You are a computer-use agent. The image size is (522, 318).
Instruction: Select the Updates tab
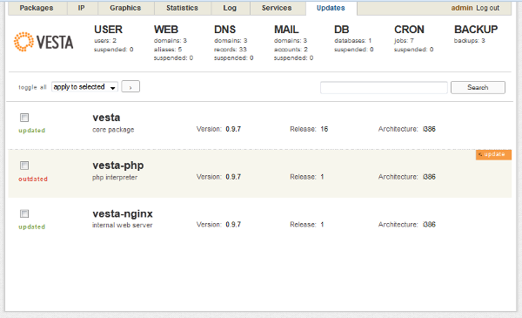pos(331,8)
